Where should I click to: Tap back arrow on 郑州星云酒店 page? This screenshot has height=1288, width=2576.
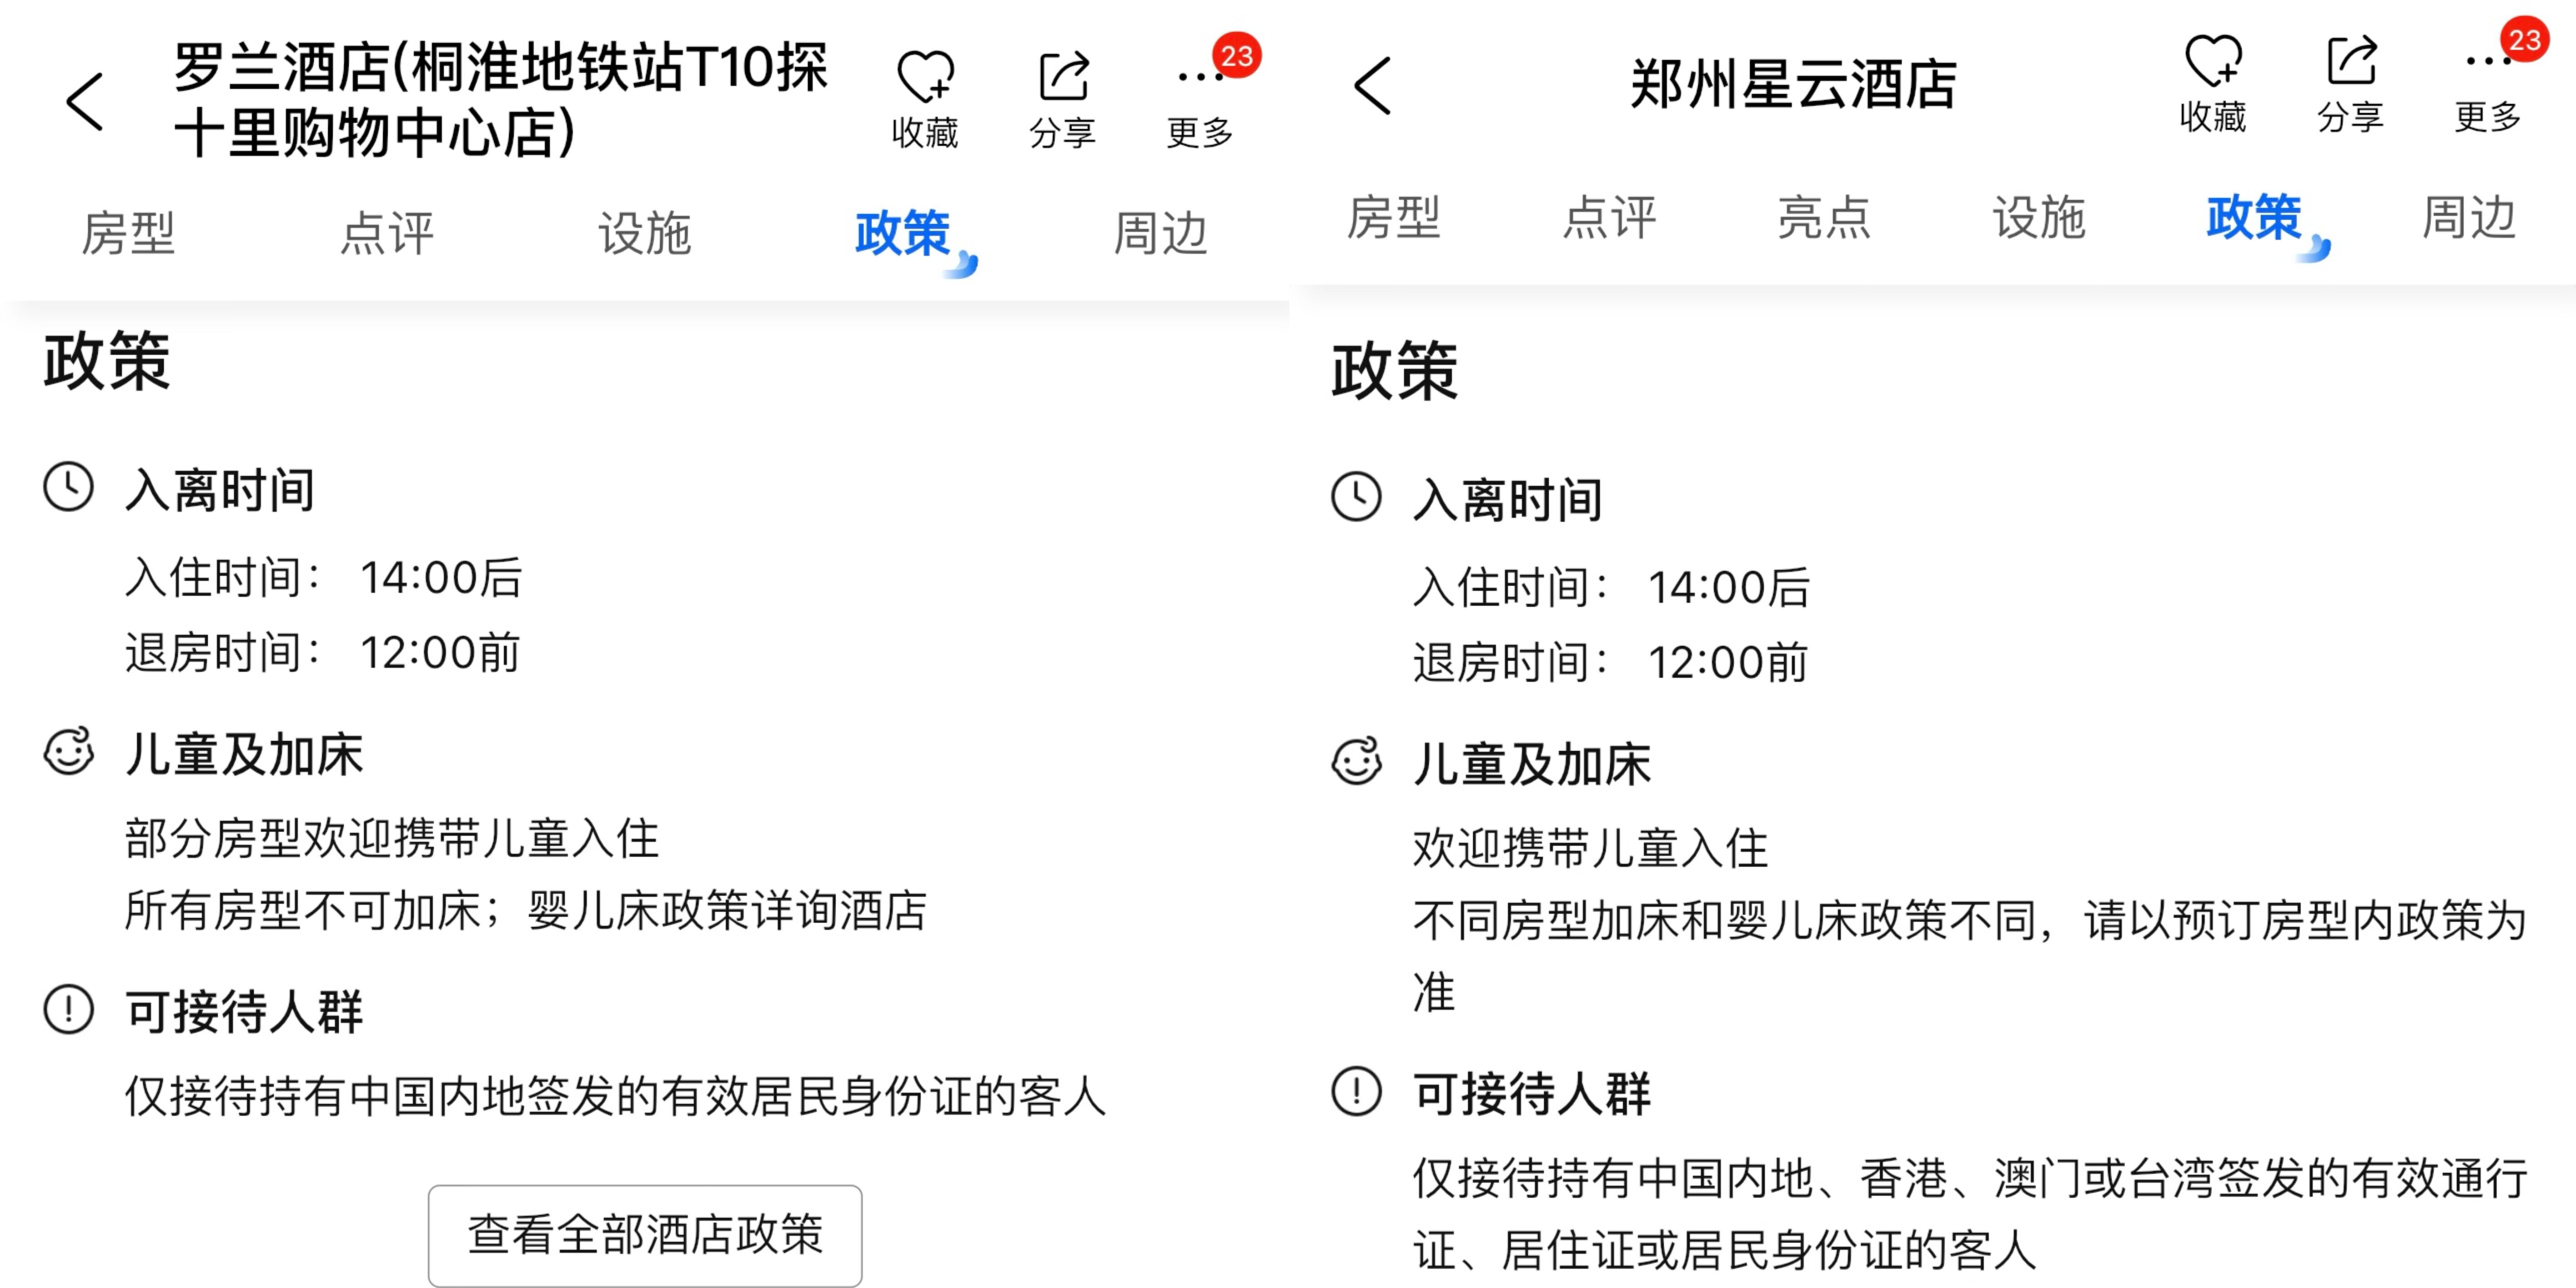[x=1373, y=86]
